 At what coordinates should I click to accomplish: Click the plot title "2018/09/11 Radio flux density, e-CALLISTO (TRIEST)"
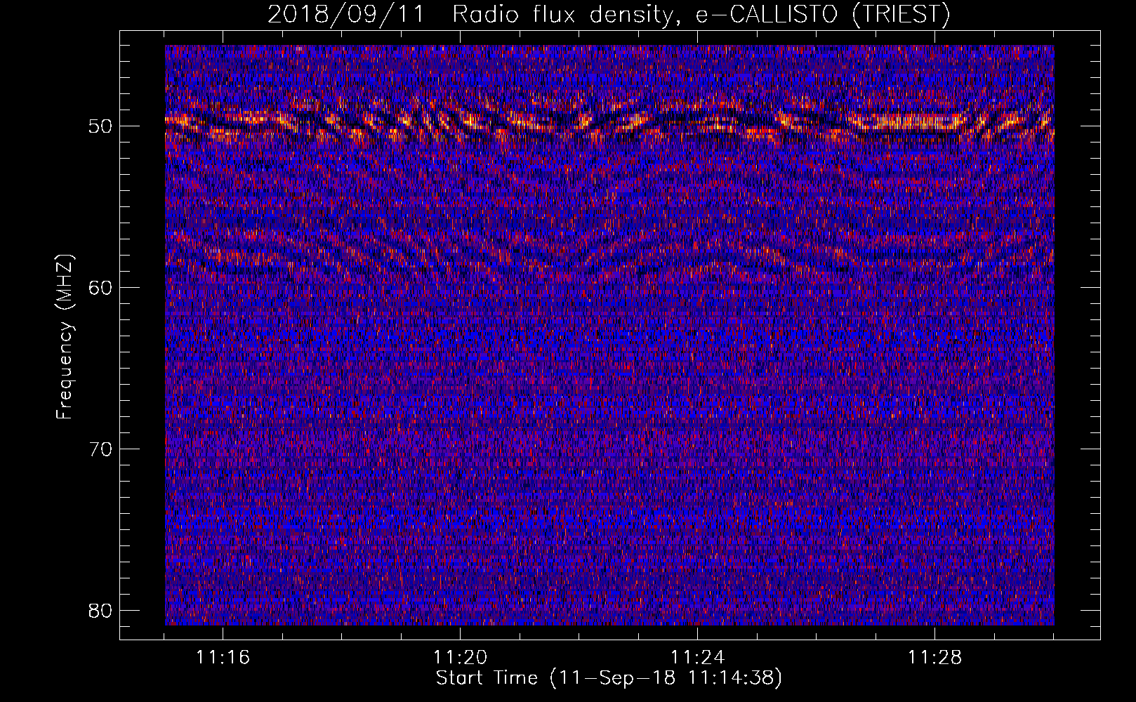(609, 13)
